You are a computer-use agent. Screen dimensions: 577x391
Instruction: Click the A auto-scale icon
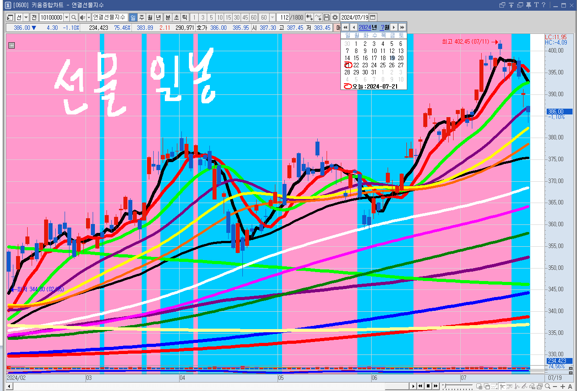[570, 386]
